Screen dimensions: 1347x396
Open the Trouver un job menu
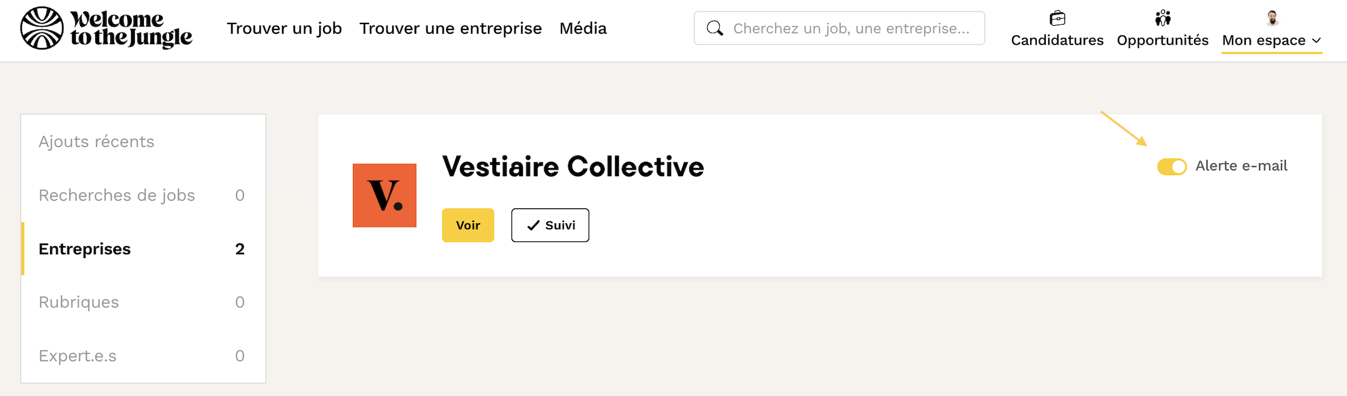tap(284, 28)
